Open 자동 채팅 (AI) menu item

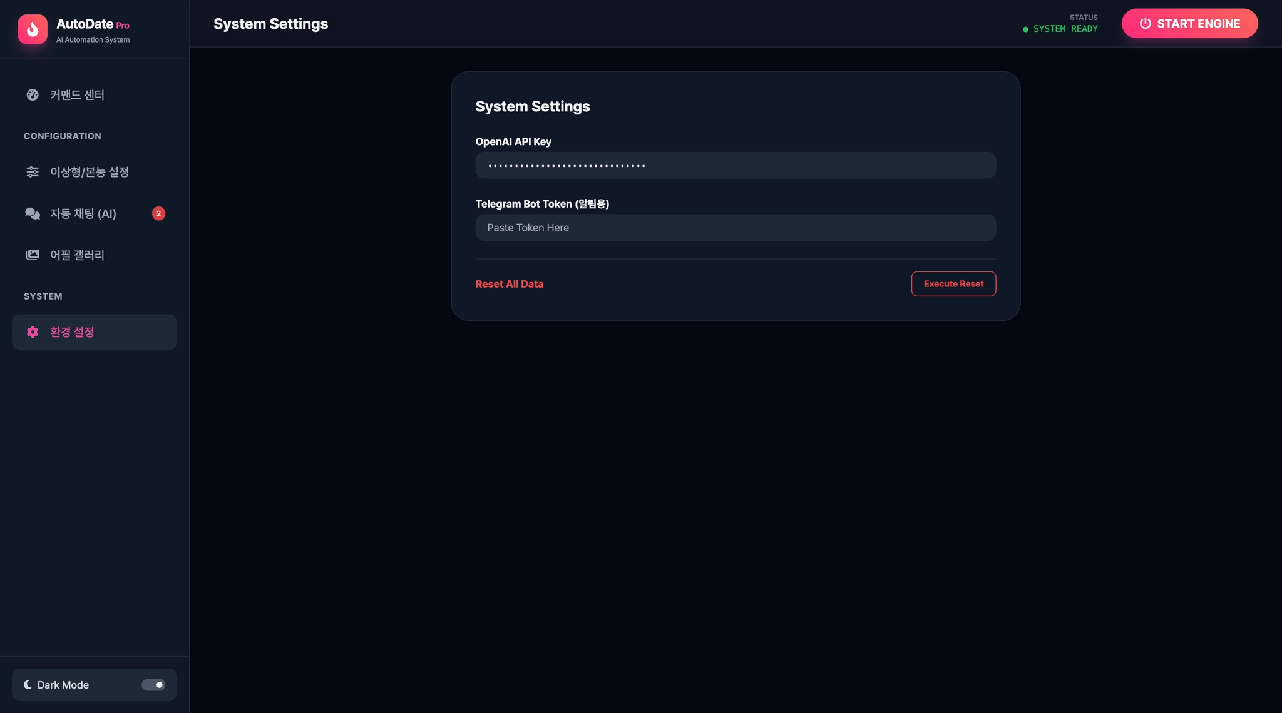[83, 213]
